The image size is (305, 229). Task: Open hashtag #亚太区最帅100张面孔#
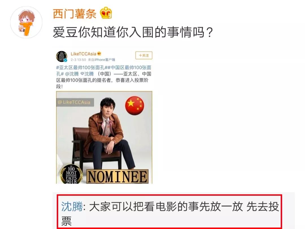(82, 68)
